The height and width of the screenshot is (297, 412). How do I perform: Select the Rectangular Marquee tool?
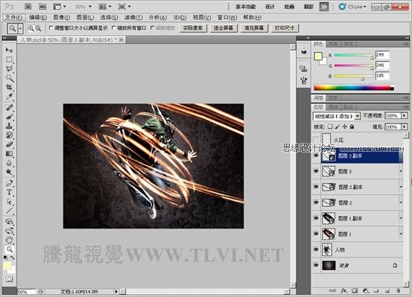click(x=10, y=60)
